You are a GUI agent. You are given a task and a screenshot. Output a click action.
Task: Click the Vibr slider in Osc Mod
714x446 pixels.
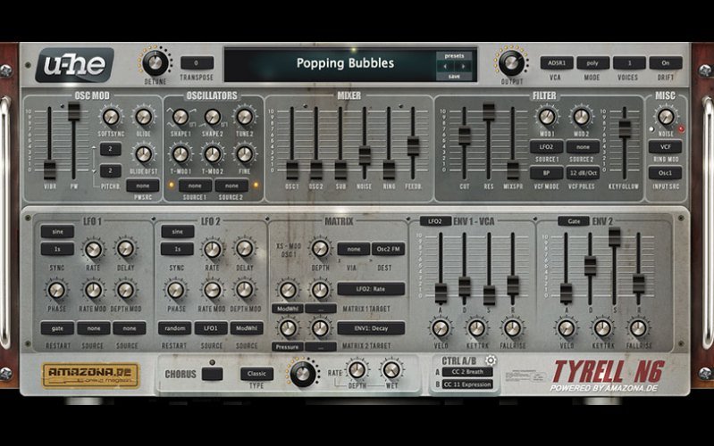[x=50, y=170]
